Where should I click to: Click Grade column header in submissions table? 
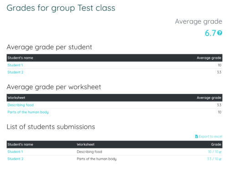(x=216, y=144)
